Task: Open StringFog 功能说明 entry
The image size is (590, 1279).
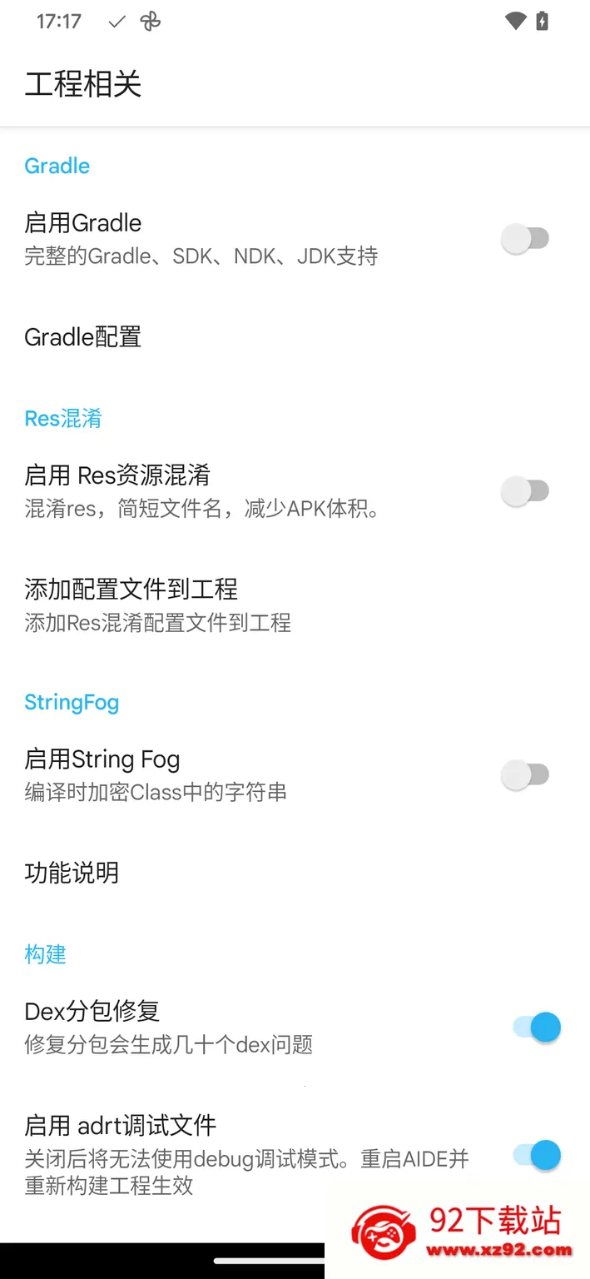Action: click(x=72, y=873)
